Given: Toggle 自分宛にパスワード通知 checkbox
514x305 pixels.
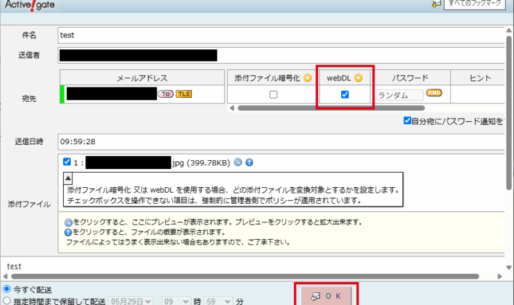Looking at the screenshot, I should click(x=407, y=121).
